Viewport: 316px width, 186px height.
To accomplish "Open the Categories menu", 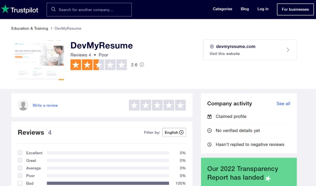I will click(x=222, y=9).
